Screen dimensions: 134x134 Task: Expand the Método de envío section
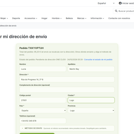[x=67, y=128]
